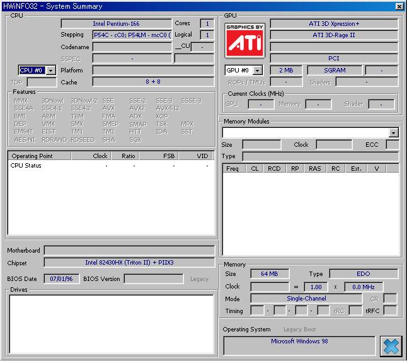Click the 64 MB memory size field

(270, 274)
